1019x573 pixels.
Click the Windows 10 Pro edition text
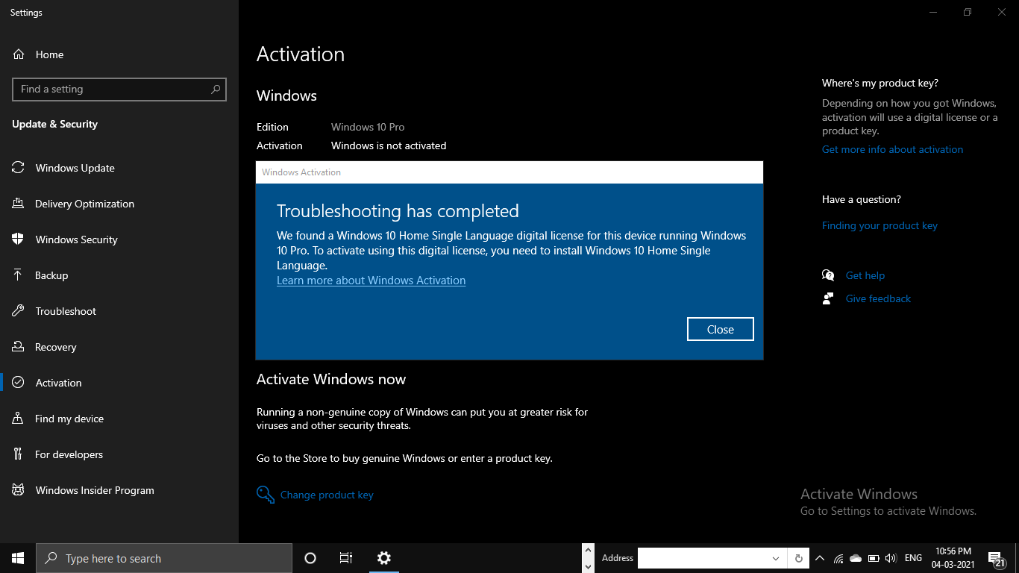tap(368, 127)
